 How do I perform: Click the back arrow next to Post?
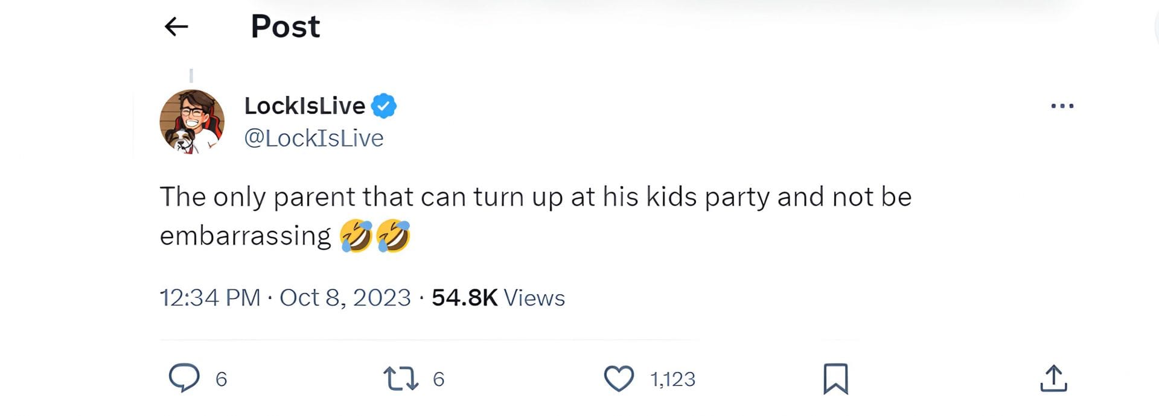click(176, 27)
